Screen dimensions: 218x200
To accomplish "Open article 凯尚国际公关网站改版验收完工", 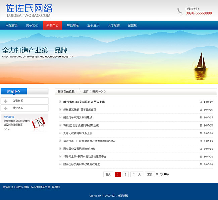I will [81, 164].
